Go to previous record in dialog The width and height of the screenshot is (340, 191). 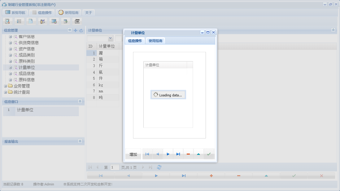pyautogui.click(x=158, y=154)
